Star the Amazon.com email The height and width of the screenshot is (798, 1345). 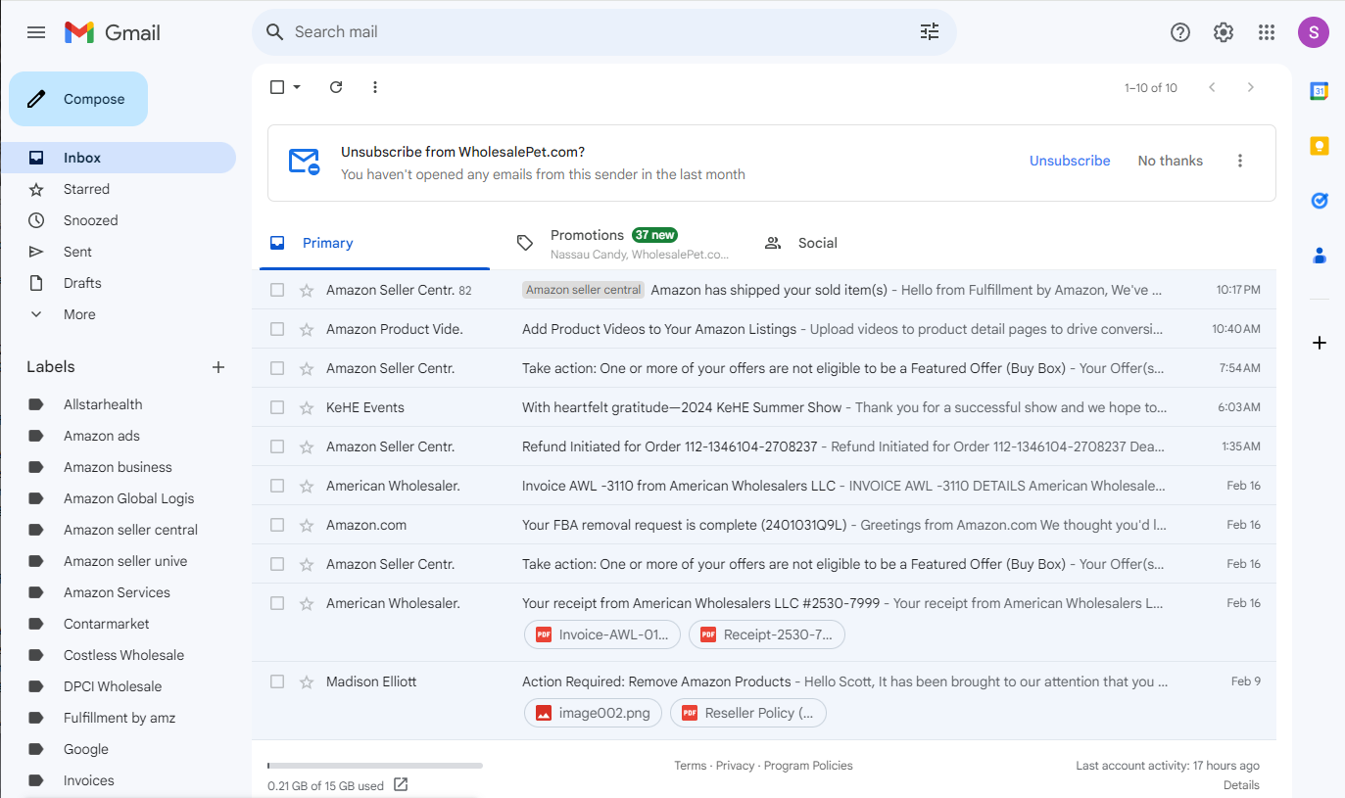(307, 525)
